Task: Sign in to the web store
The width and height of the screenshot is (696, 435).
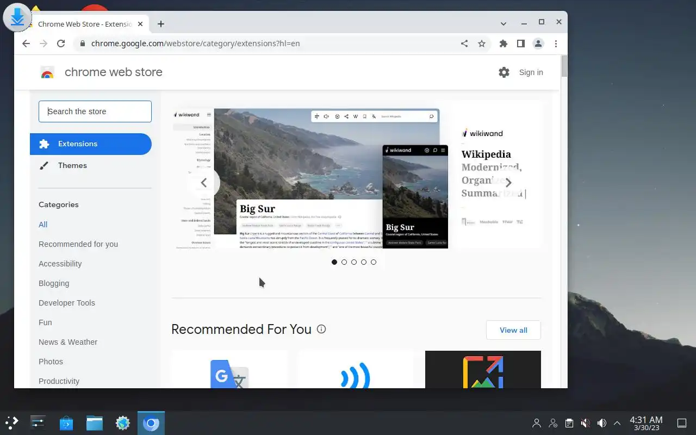Action: click(531, 72)
